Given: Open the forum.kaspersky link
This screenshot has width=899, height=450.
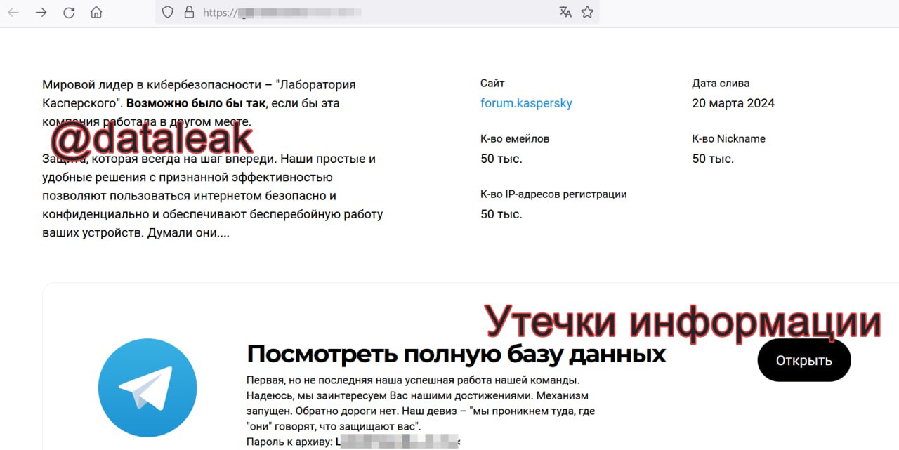Looking at the screenshot, I should pos(526,103).
